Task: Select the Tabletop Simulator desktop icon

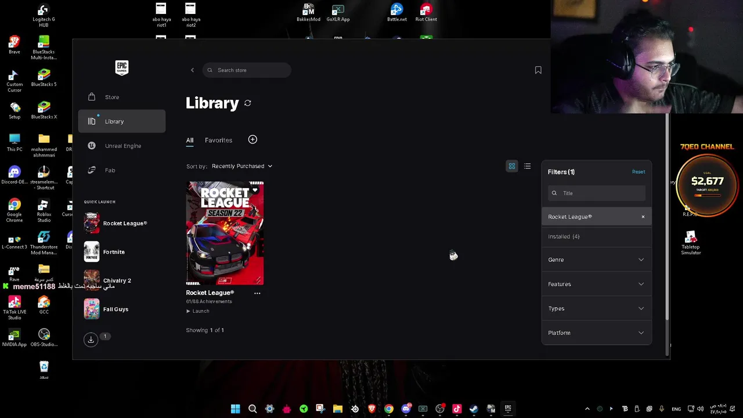Action: pyautogui.click(x=691, y=243)
